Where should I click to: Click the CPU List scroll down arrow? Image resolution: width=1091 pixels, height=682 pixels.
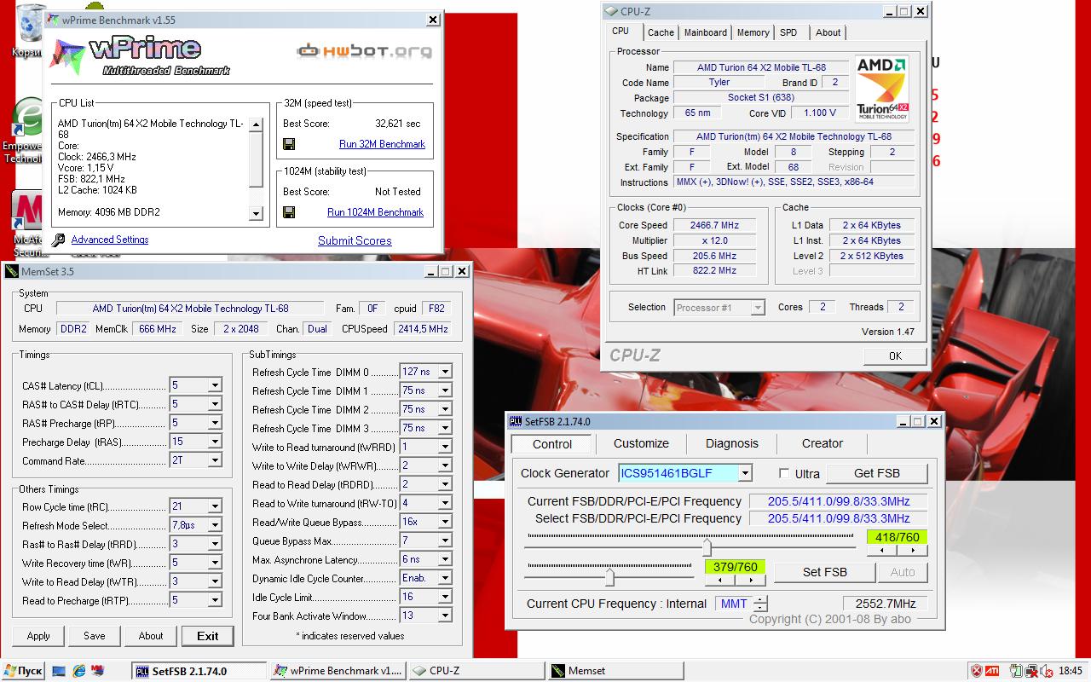tap(256, 213)
